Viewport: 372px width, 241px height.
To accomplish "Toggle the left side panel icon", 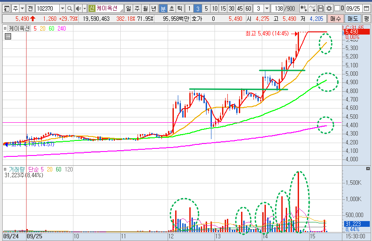I will pyautogui.click(x=7, y=9).
